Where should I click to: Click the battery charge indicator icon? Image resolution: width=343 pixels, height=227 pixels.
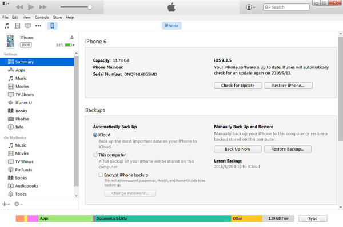tap(68, 45)
